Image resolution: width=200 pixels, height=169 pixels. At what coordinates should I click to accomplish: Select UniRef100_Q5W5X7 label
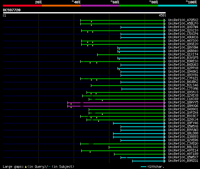183,157
